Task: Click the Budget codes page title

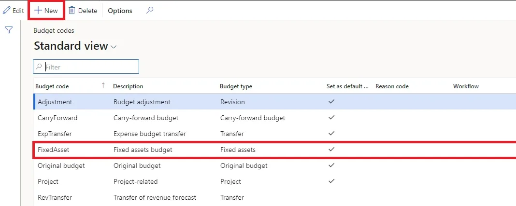Action: click(x=54, y=30)
